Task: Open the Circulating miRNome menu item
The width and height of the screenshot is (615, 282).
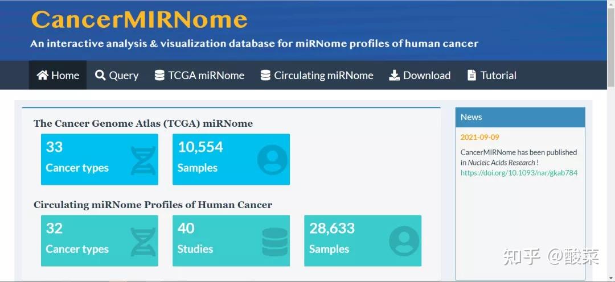Action: tap(317, 75)
